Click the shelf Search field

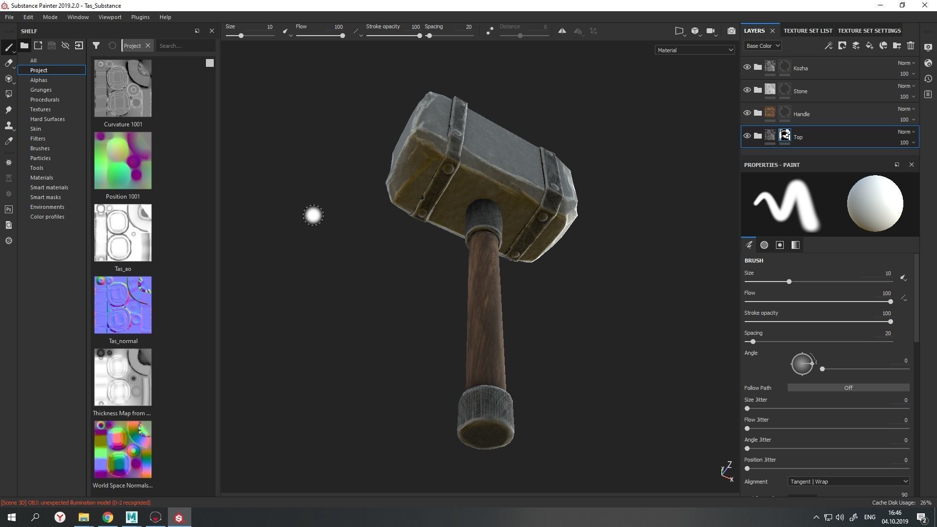pyautogui.click(x=186, y=46)
